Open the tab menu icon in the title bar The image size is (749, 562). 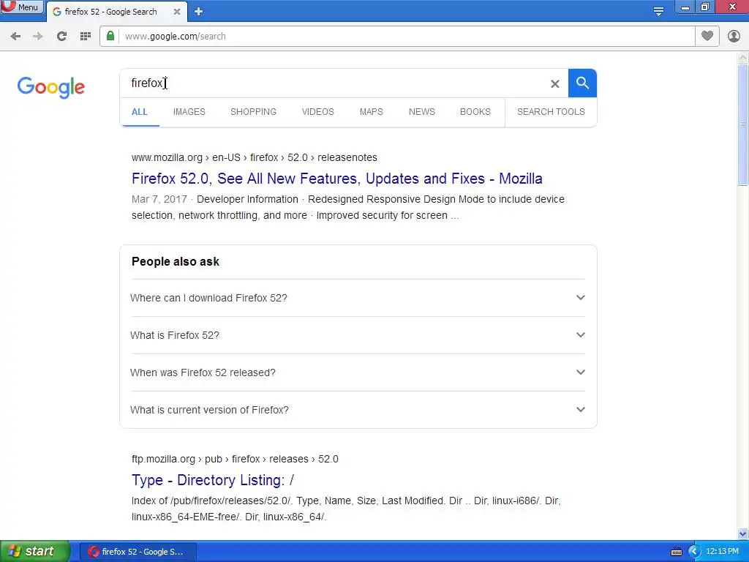click(x=658, y=11)
